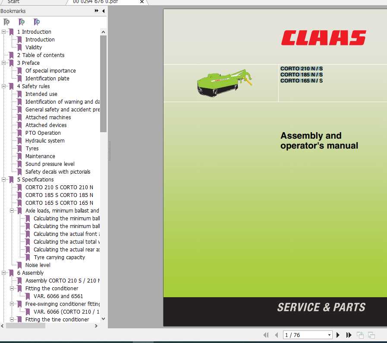Screen dimensions: 387x343
Task: Click the collapse bookmarks panel double-arrow toggle
Action: tap(97, 11)
